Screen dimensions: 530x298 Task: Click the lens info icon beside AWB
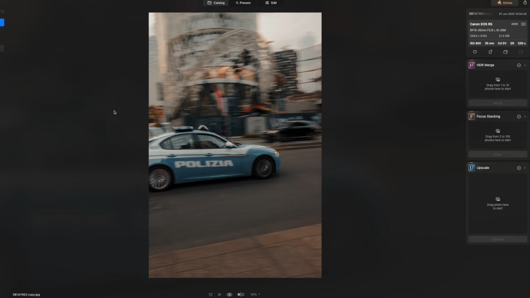pyautogui.click(x=523, y=24)
